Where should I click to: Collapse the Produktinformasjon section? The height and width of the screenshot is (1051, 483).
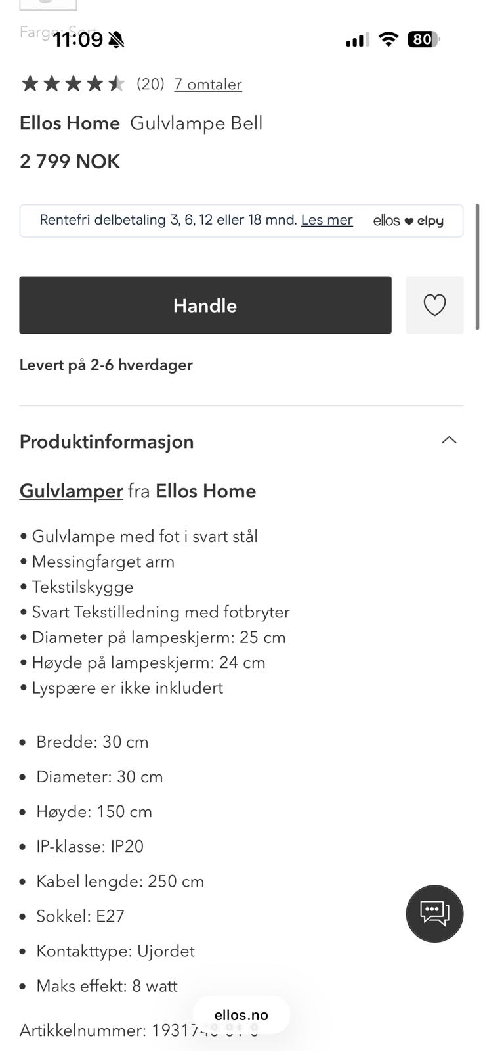449,440
